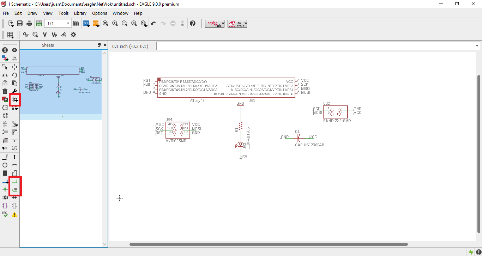Screen dimensions: 482x256
Task: Select the Change wrench tool
Action: coord(14,92)
